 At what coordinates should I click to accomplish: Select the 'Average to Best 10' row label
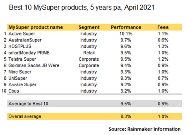pyautogui.click(x=28, y=104)
